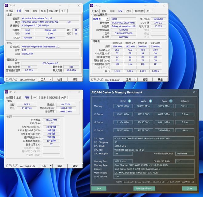The height and width of the screenshot is (197, 203).
Task: Click the Read info icon in AIDA64
Action: click(x=129, y=101)
